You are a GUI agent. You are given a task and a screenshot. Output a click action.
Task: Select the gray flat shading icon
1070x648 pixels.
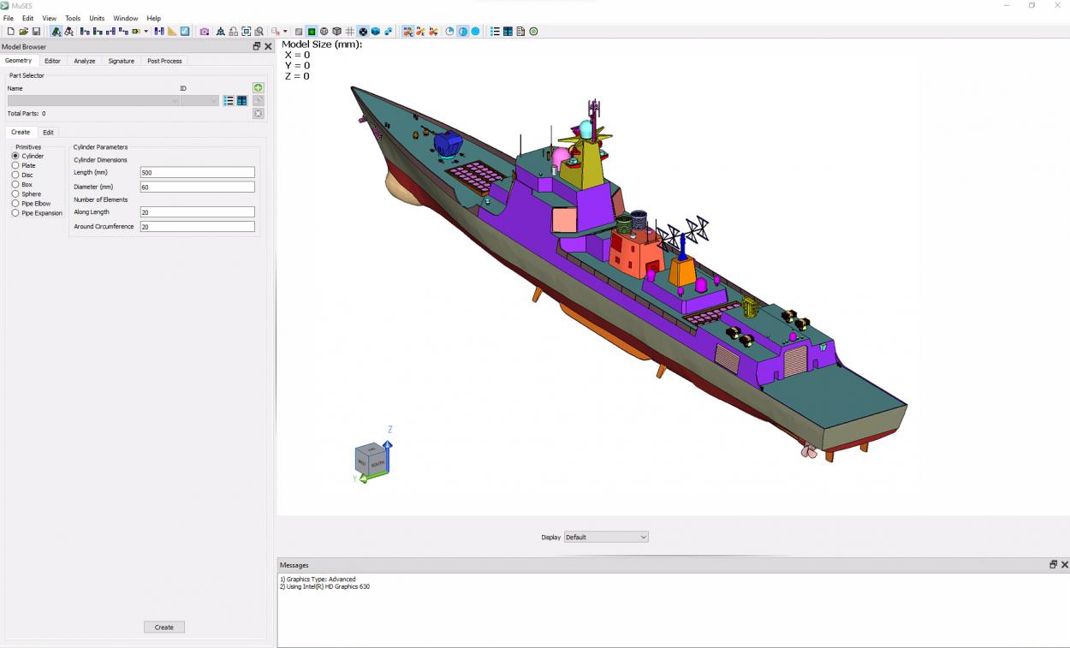click(x=299, y=32)
